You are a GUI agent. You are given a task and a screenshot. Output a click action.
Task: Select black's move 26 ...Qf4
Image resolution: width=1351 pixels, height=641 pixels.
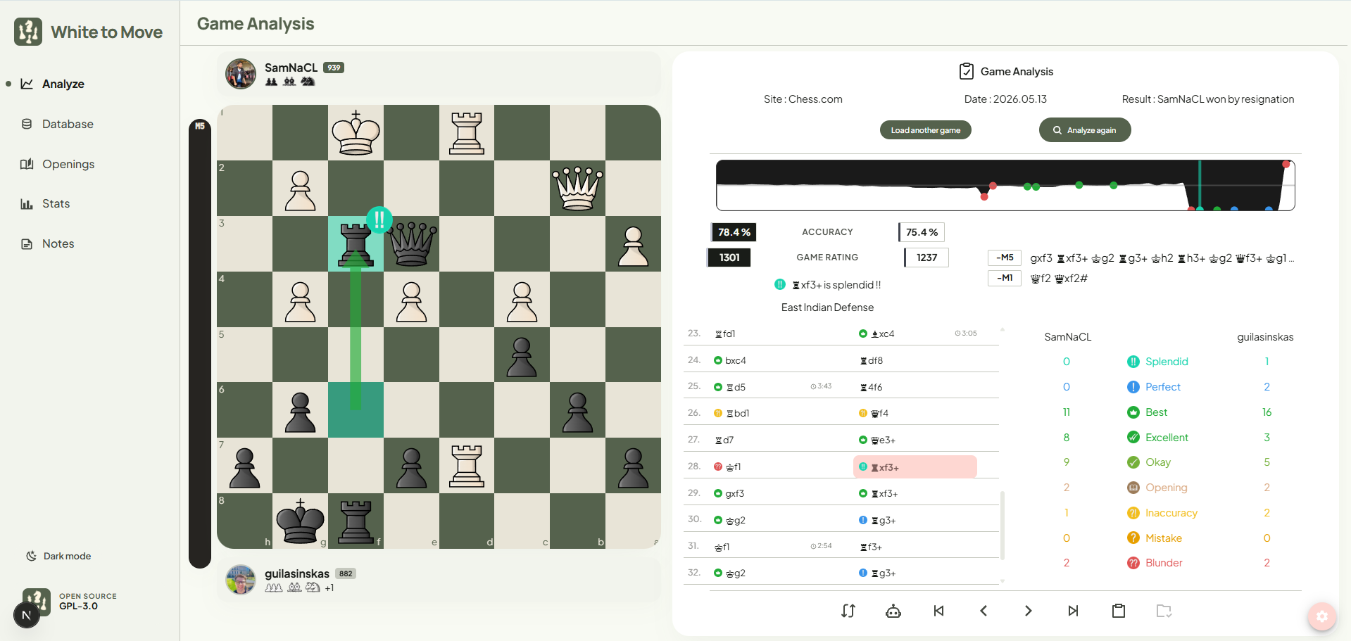point(874,413)
